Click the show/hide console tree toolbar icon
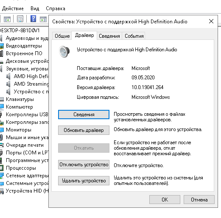 (x=7, y=19)
